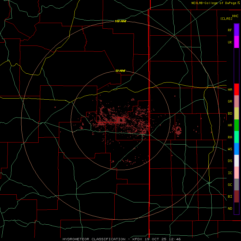Click the BI legend label
This screenshot has width=241, height=241.
[230, 197]
